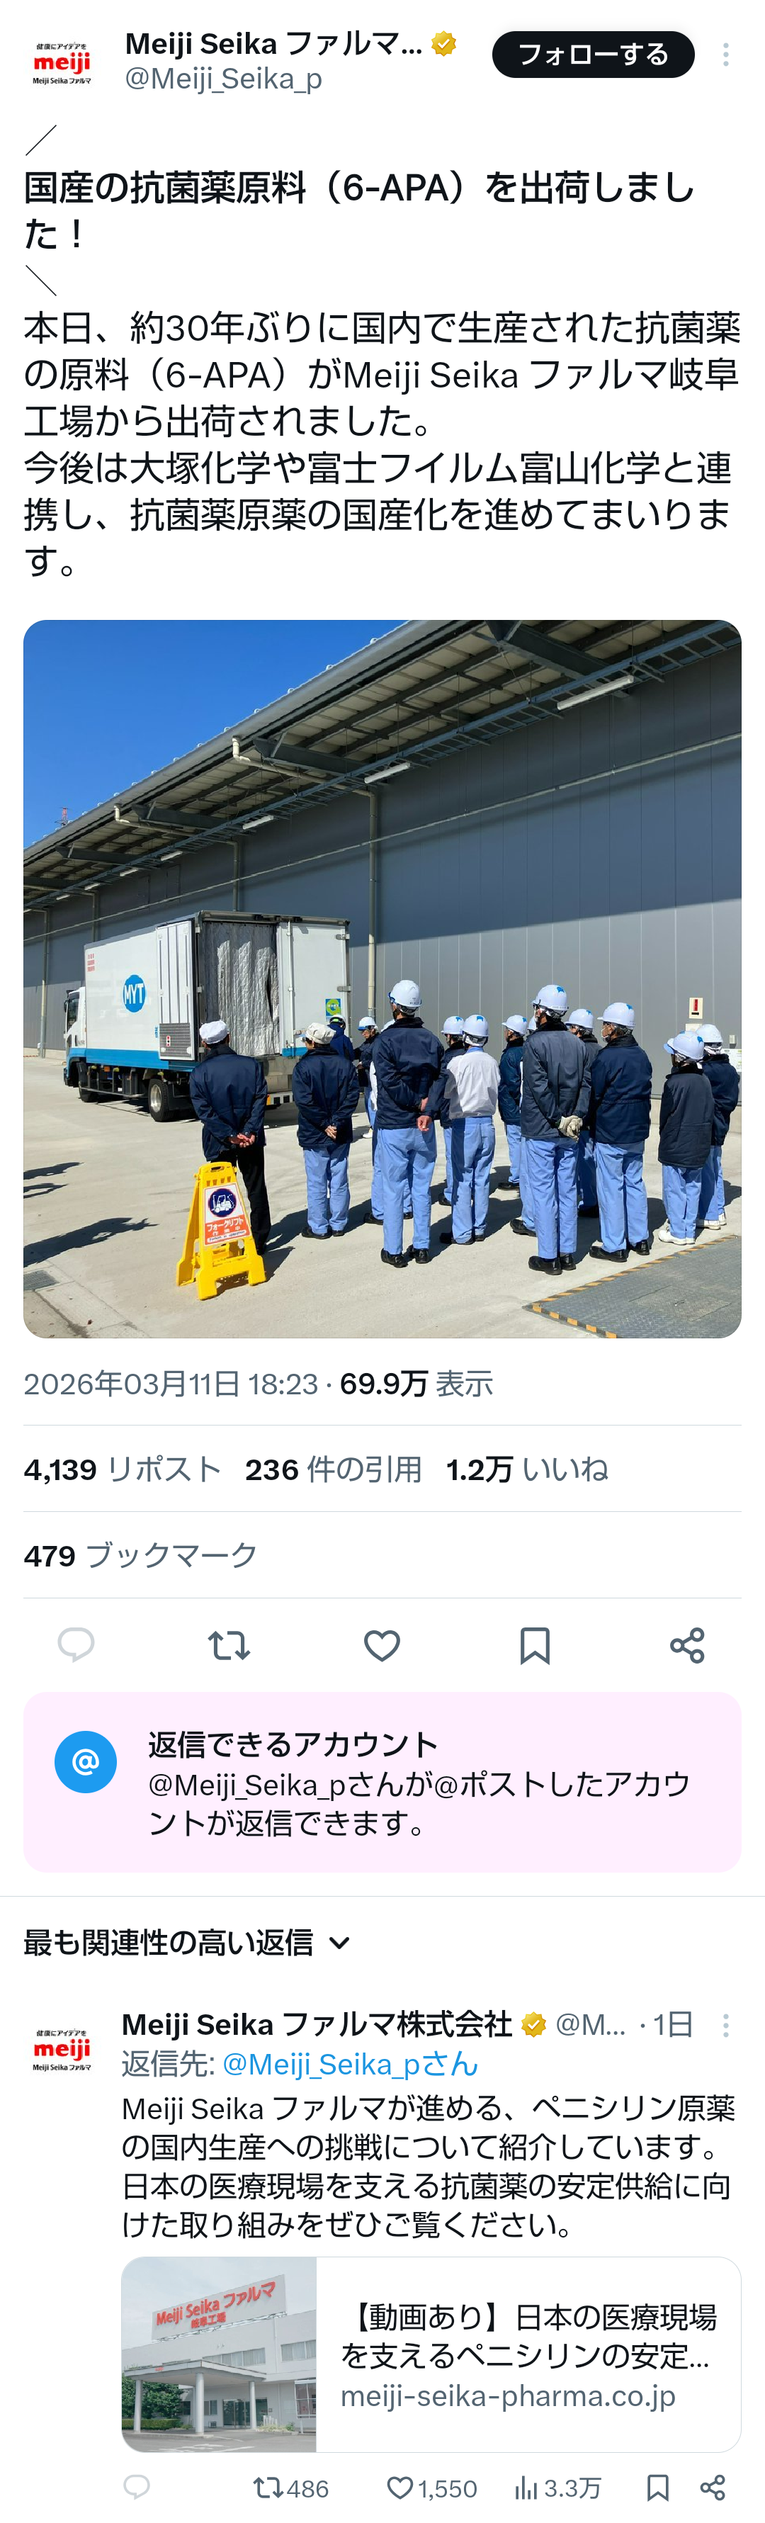Viewport: 765px width, 2523px height.
Task: Like the main post with the heart icon
Action: click(x=382, y=1645)
